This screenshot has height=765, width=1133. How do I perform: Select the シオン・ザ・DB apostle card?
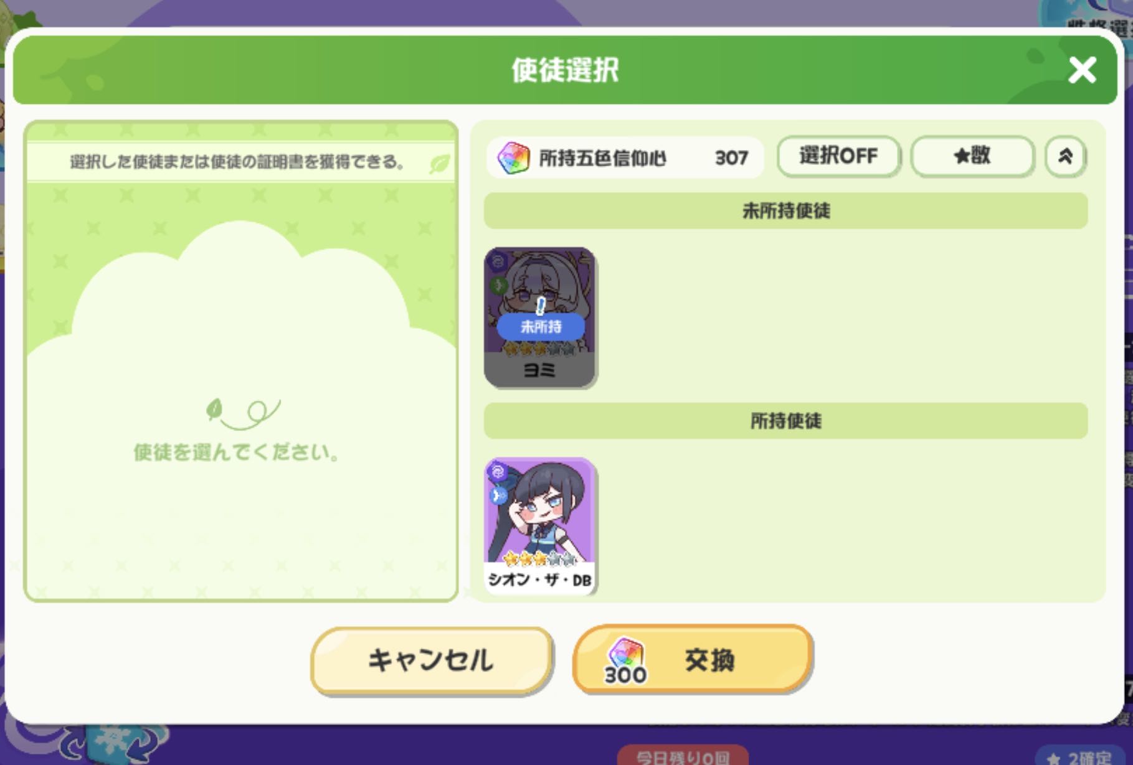[539, 526]
